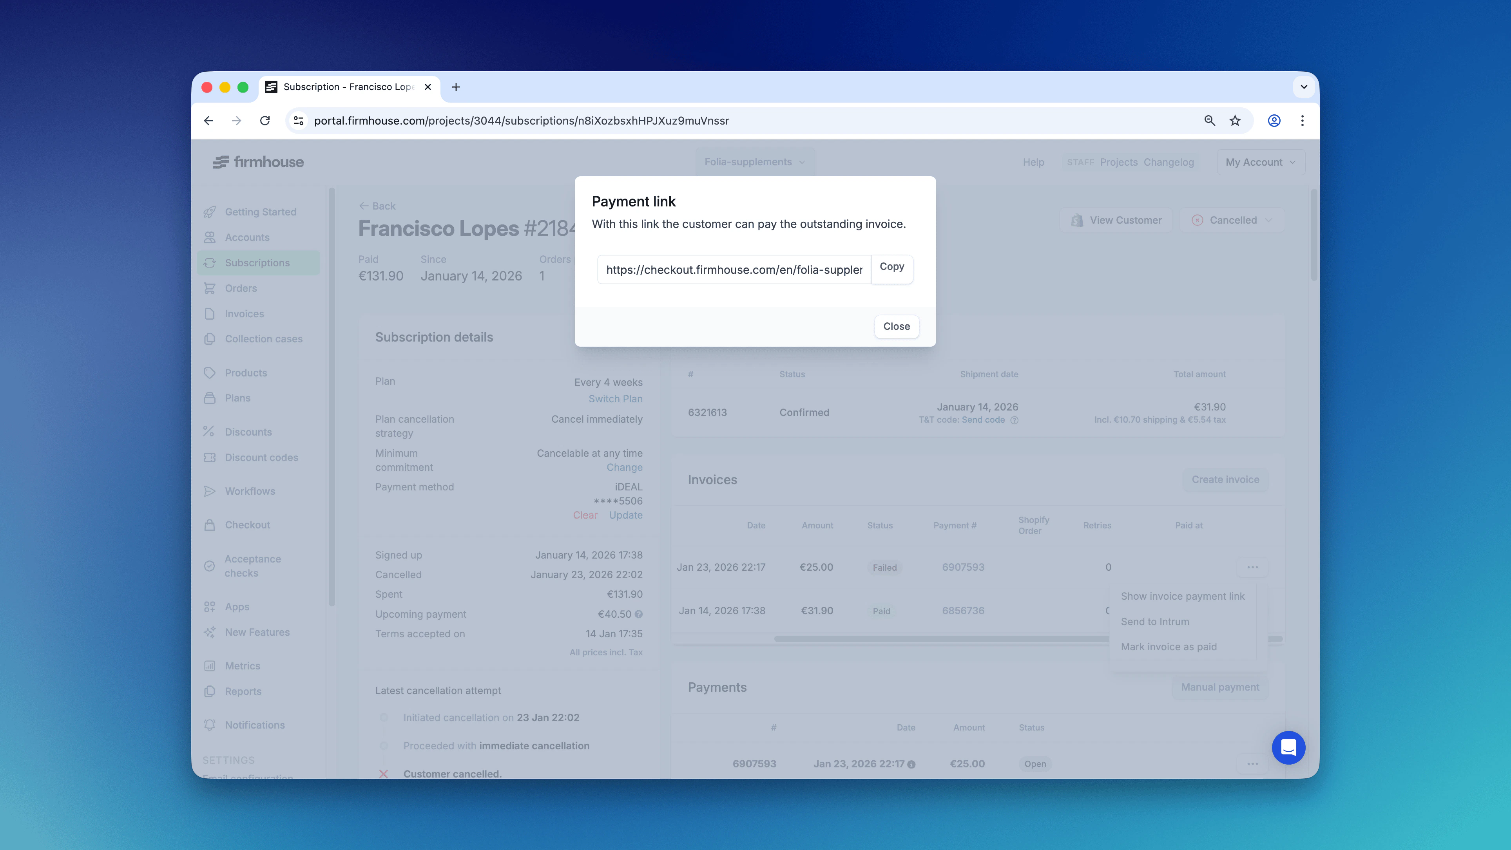The height and width of the screenshot is (850, 1511).
Task: Open the Checkout lock icon
Action: pos(210,524)
